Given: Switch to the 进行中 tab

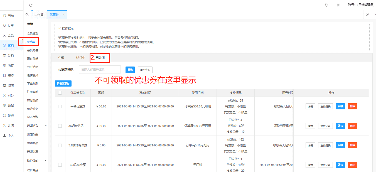Looking at the screenshot, I should coord(81,58).
